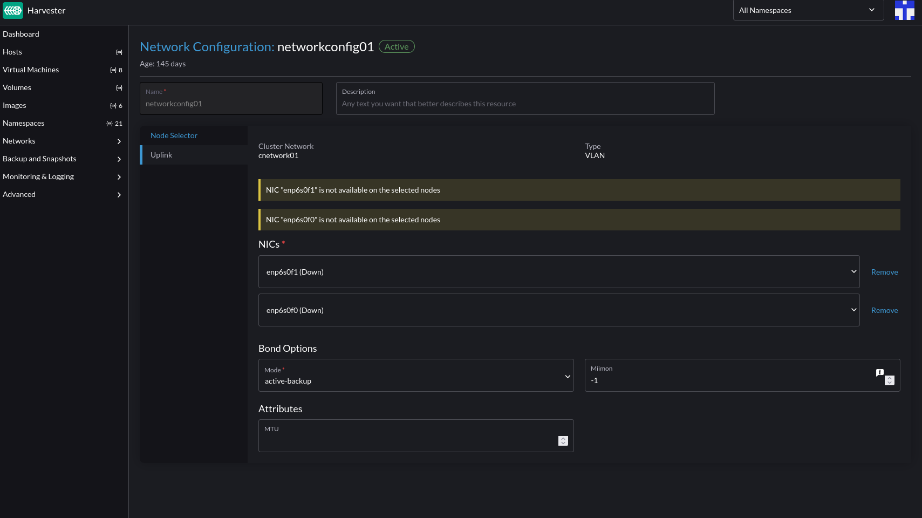Switch to the Node Selector tab
This screenshot has width=922, height=518.
click(174, 135)
